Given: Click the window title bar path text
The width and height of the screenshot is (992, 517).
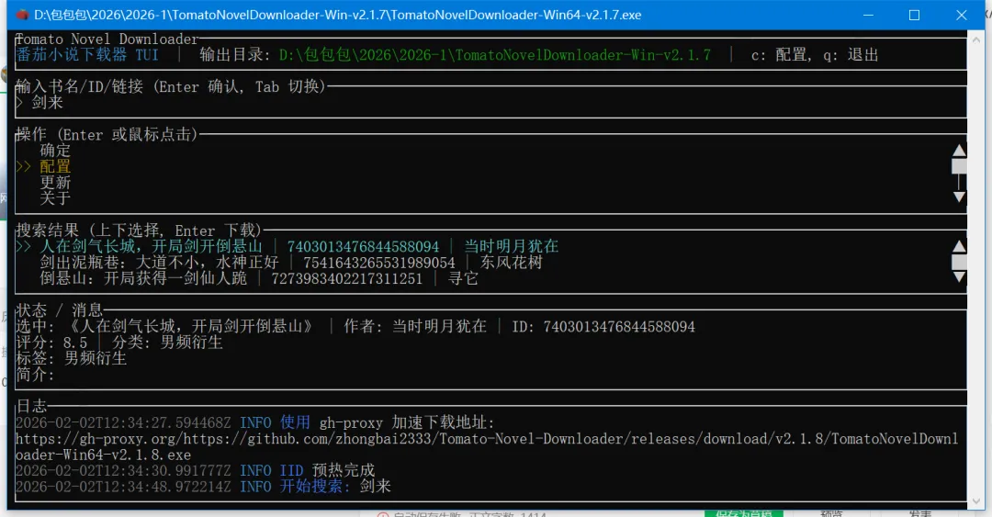Looking at the screenshot, I should click(x=337, y=15).
